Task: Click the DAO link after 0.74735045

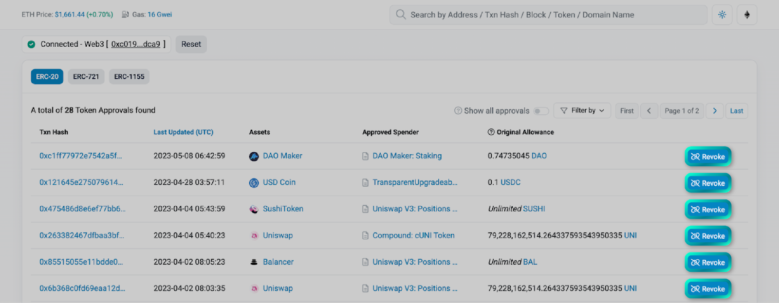Action: click(x=539, y=156)
